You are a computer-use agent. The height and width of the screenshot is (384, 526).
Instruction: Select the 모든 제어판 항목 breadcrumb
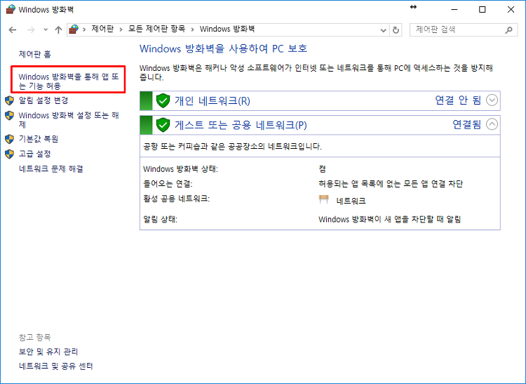click(156, 29)
